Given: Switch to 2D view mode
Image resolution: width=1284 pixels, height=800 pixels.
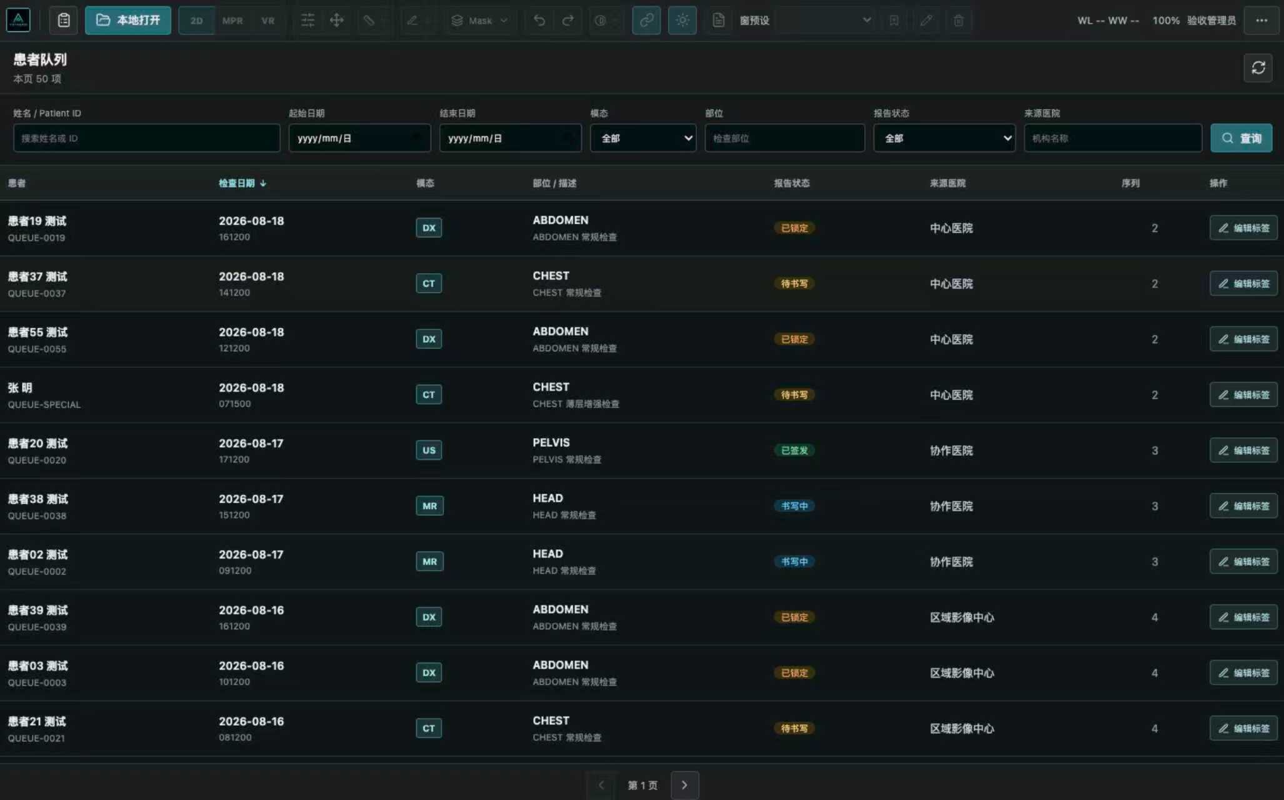Looking at the screenshot, I should pyautogui.click(x=196, y=21).
